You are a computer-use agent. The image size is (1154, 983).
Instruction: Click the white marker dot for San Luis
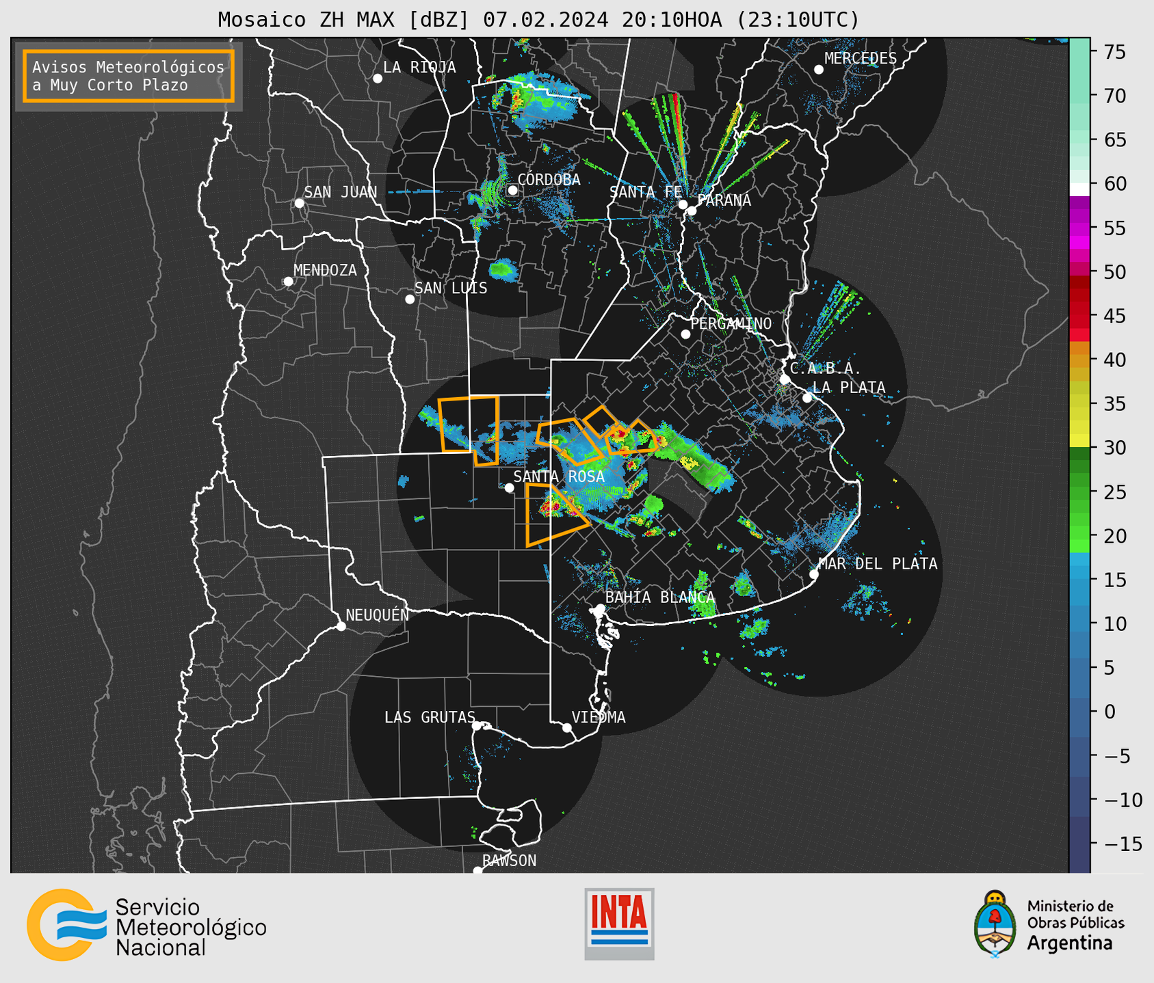click(410, 299)
